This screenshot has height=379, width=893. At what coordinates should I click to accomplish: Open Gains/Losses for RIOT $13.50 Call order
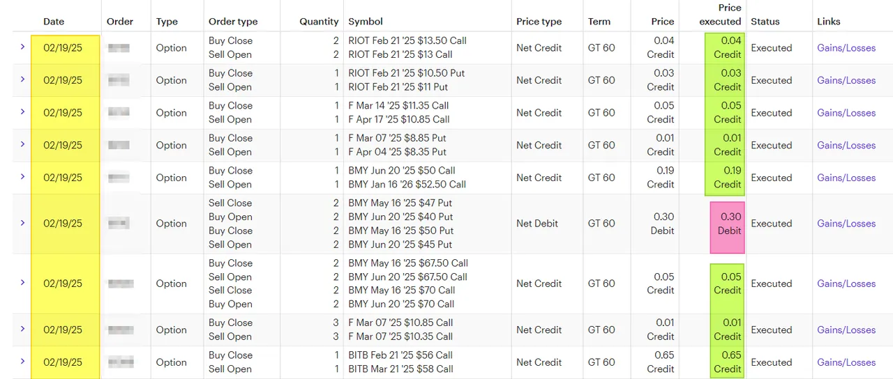(846, 48)
